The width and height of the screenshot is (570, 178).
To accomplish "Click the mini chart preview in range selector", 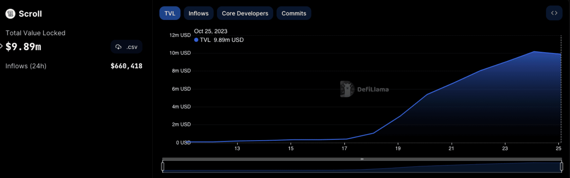I will coord(362,167).
